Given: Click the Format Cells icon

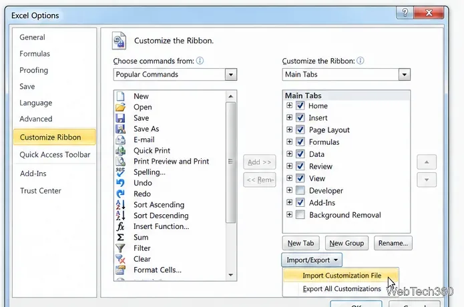Looking at the screenshot, I should [120, 270].
